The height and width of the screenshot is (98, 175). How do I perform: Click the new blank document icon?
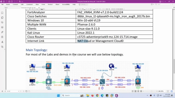pos(12,2)
